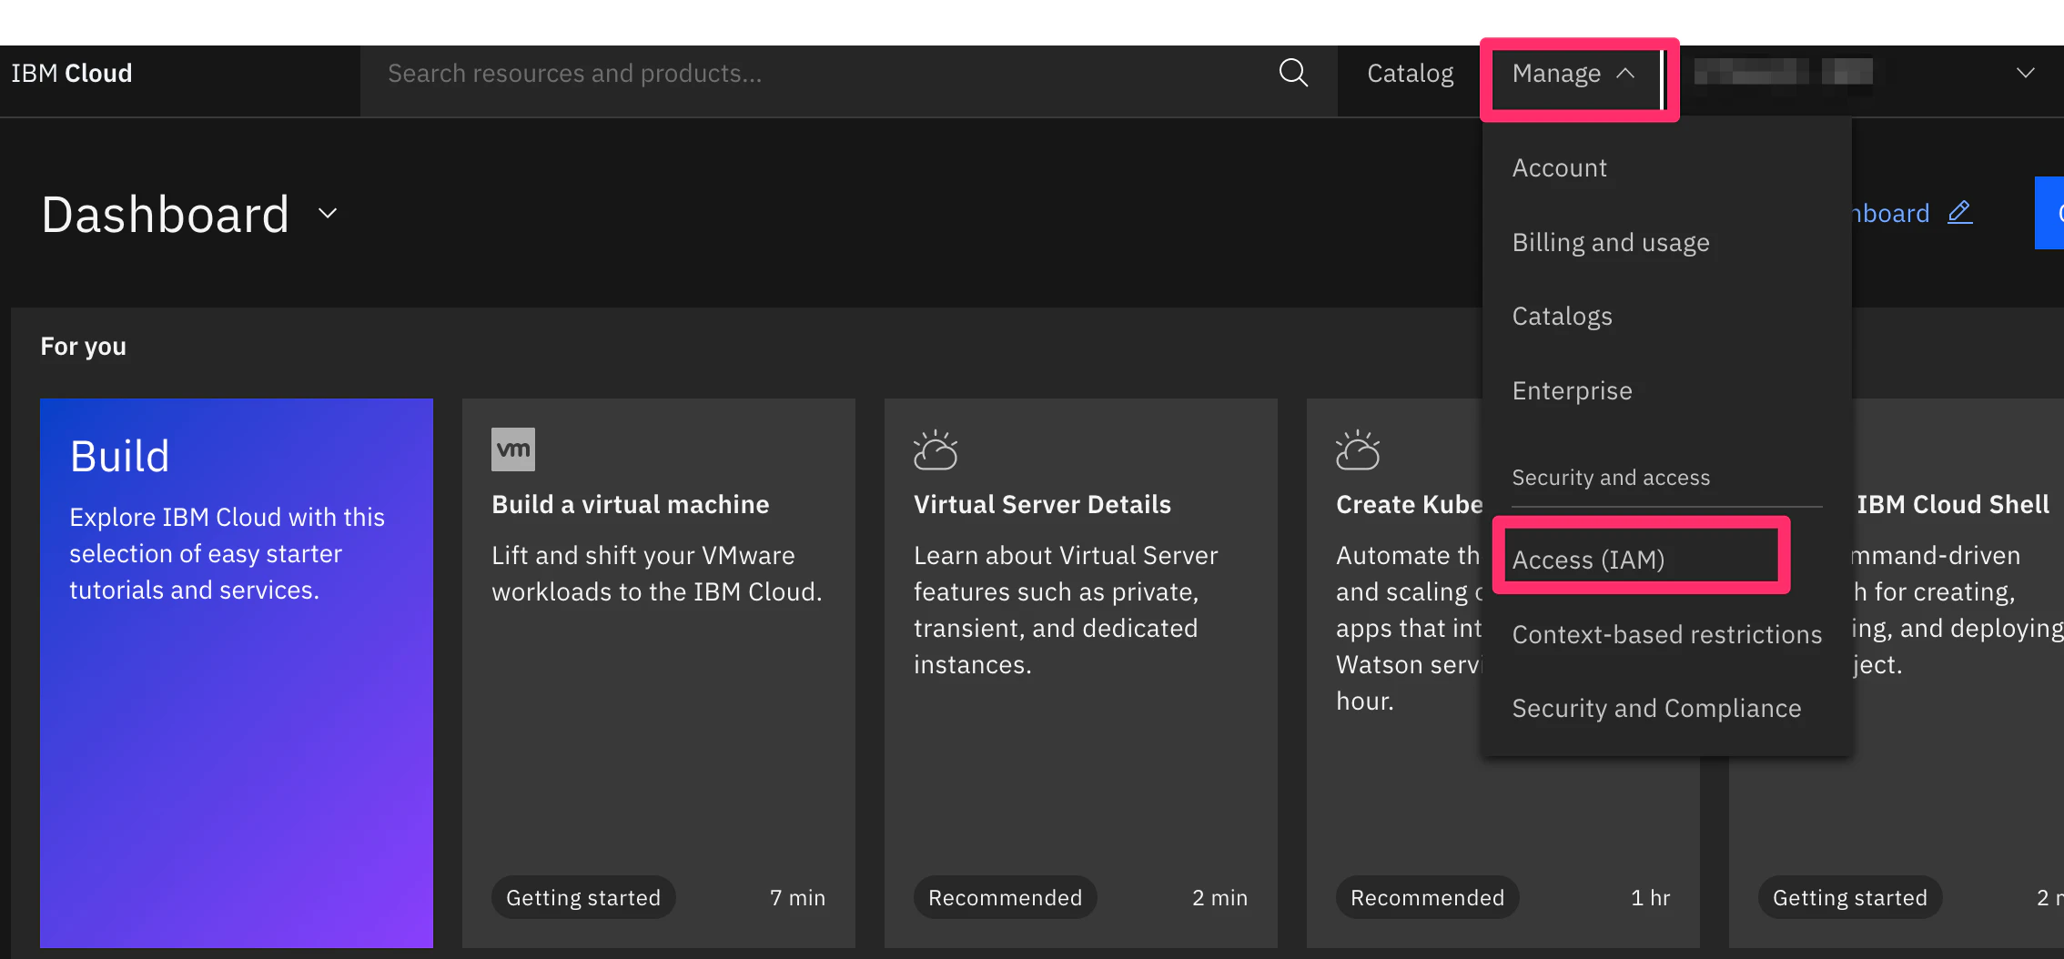Open the Enterprise menu entry
This screenshot has height=959, width=2064.
(x=1573, y=391)
